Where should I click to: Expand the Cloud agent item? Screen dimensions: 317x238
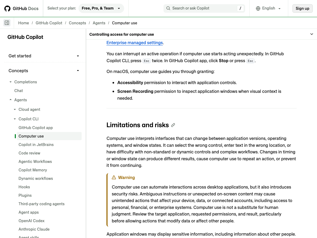(15, 109)
